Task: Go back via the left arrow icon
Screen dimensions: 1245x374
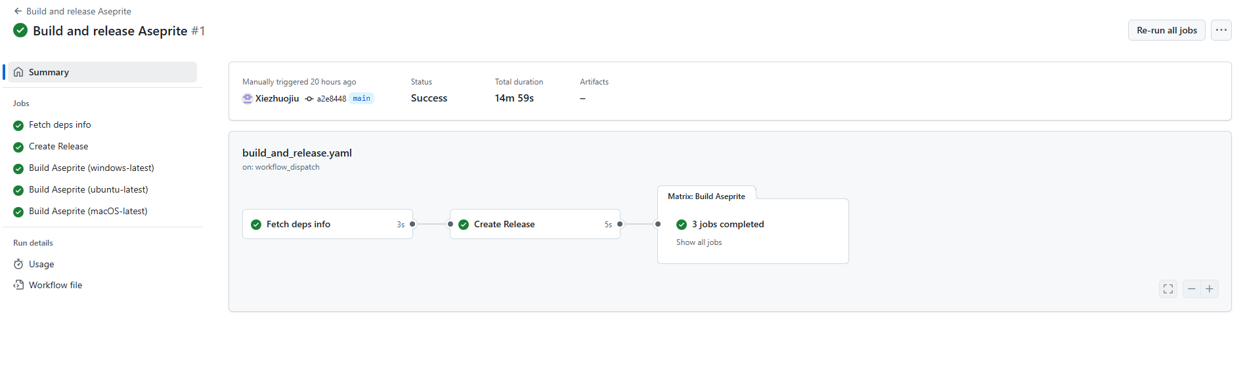Action: 18,11
